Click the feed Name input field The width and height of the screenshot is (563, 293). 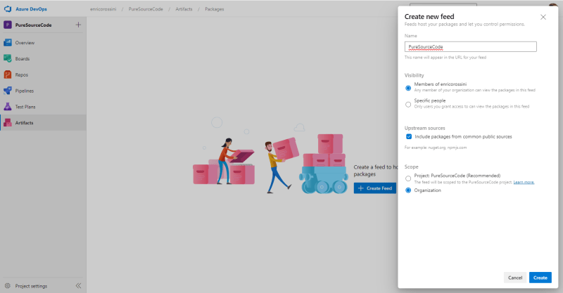tap(470, 46)
